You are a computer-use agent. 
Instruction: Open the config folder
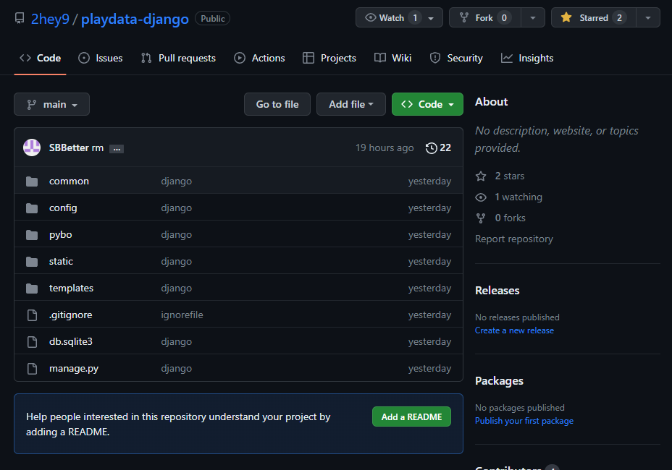click(63, 208)
